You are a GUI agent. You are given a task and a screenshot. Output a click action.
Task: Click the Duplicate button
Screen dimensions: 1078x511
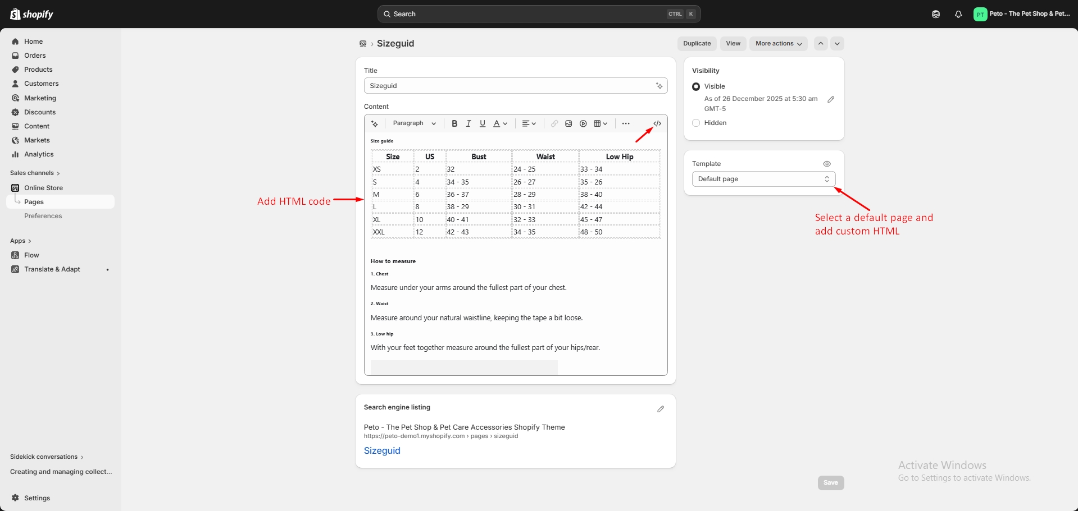click(697, 43)
